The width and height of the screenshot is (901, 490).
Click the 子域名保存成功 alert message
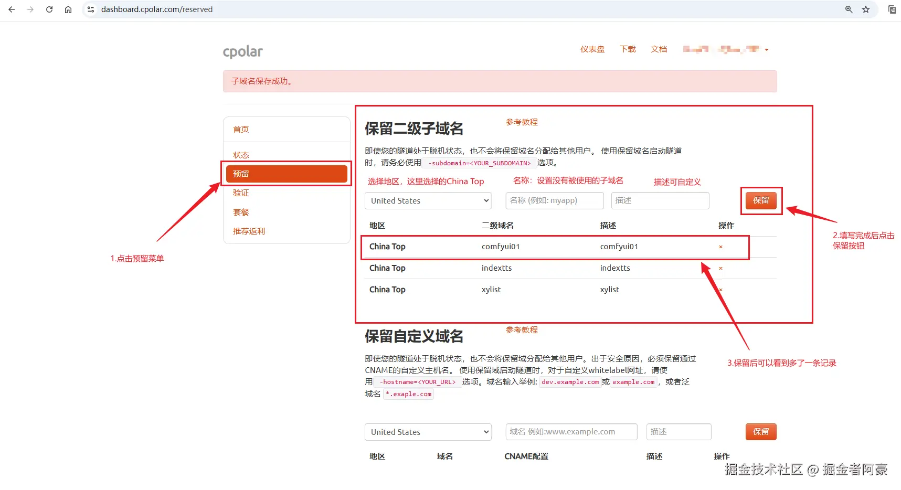[x=500, y=81]
